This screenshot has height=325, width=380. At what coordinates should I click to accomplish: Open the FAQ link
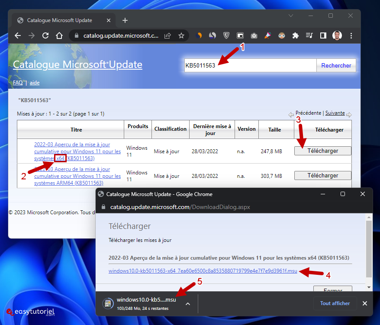pos(18,83)
